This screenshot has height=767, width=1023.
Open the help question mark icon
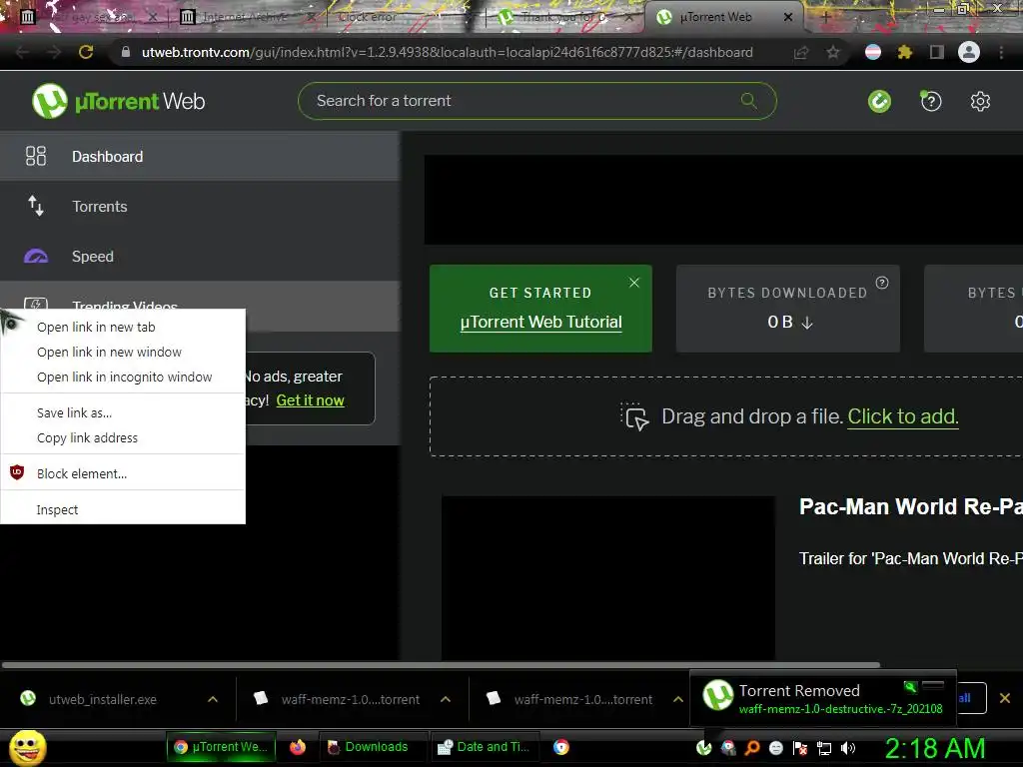tap(931, 101)
